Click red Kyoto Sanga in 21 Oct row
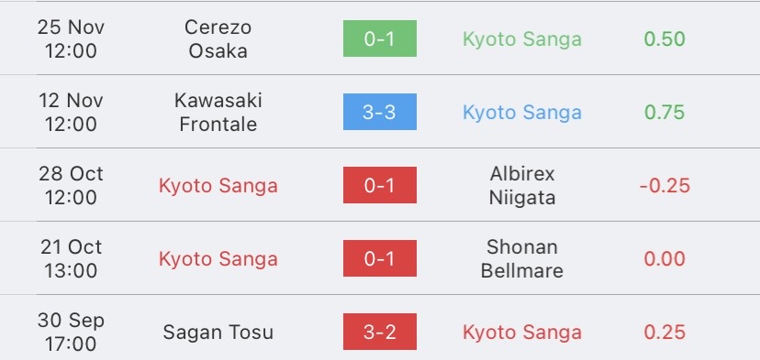The height and width of the screenshot is (360, 760). coord(218,259)
